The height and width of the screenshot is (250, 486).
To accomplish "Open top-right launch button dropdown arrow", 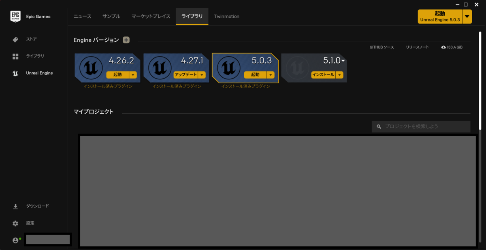I will (x=467, y=17).
